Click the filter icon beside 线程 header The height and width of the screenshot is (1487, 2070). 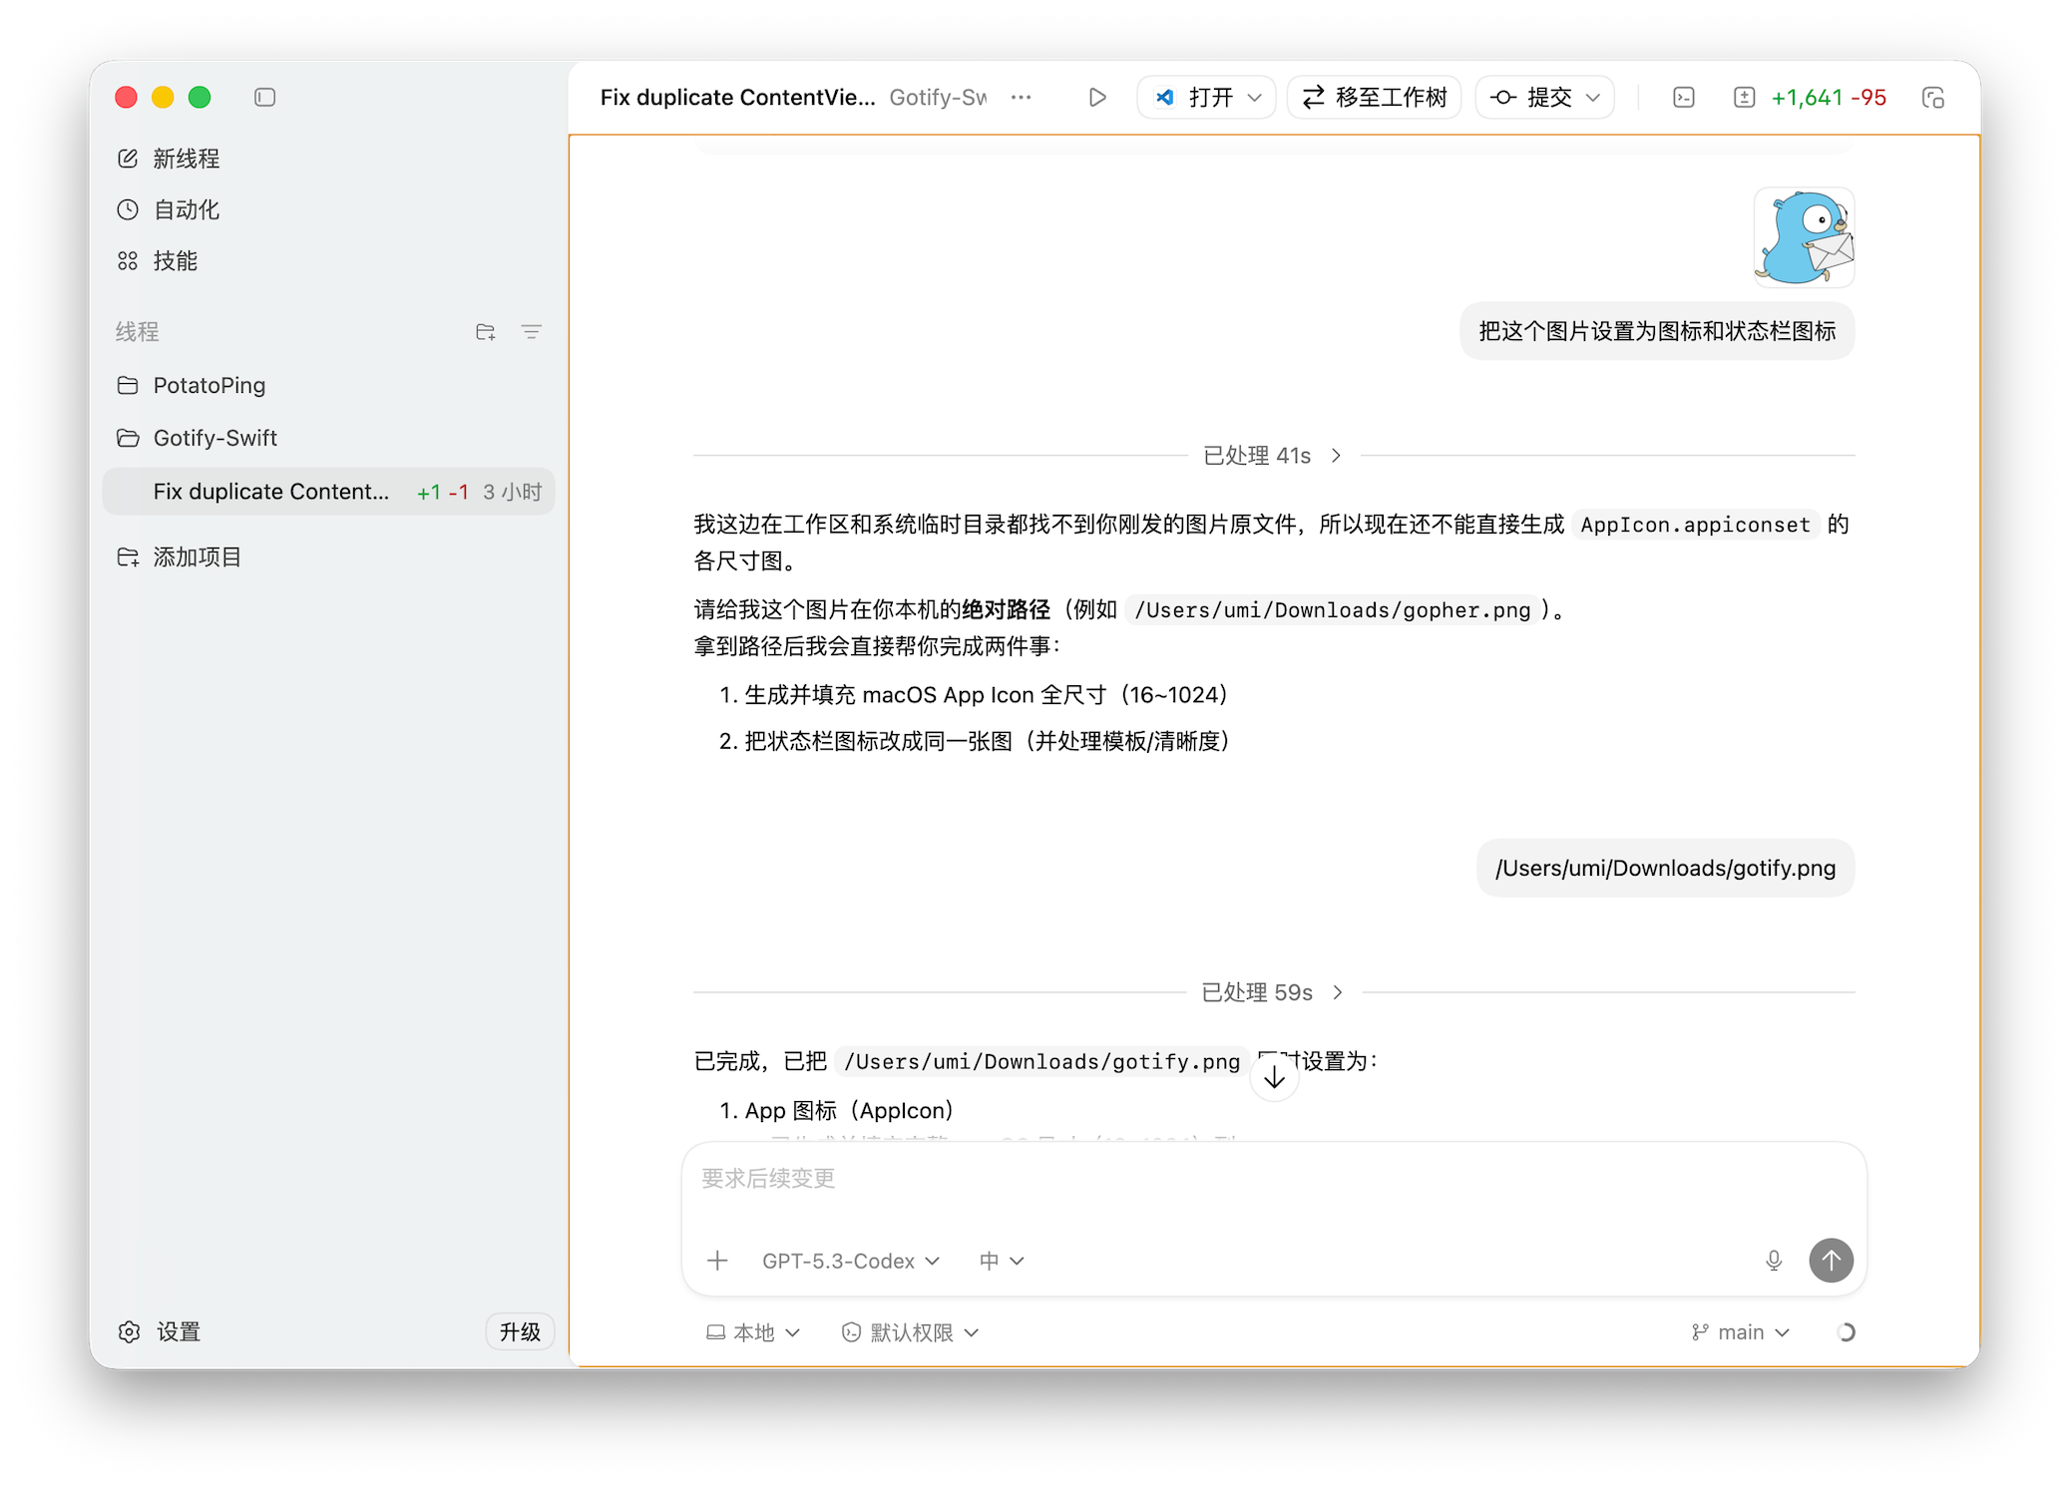click(532, 331)
